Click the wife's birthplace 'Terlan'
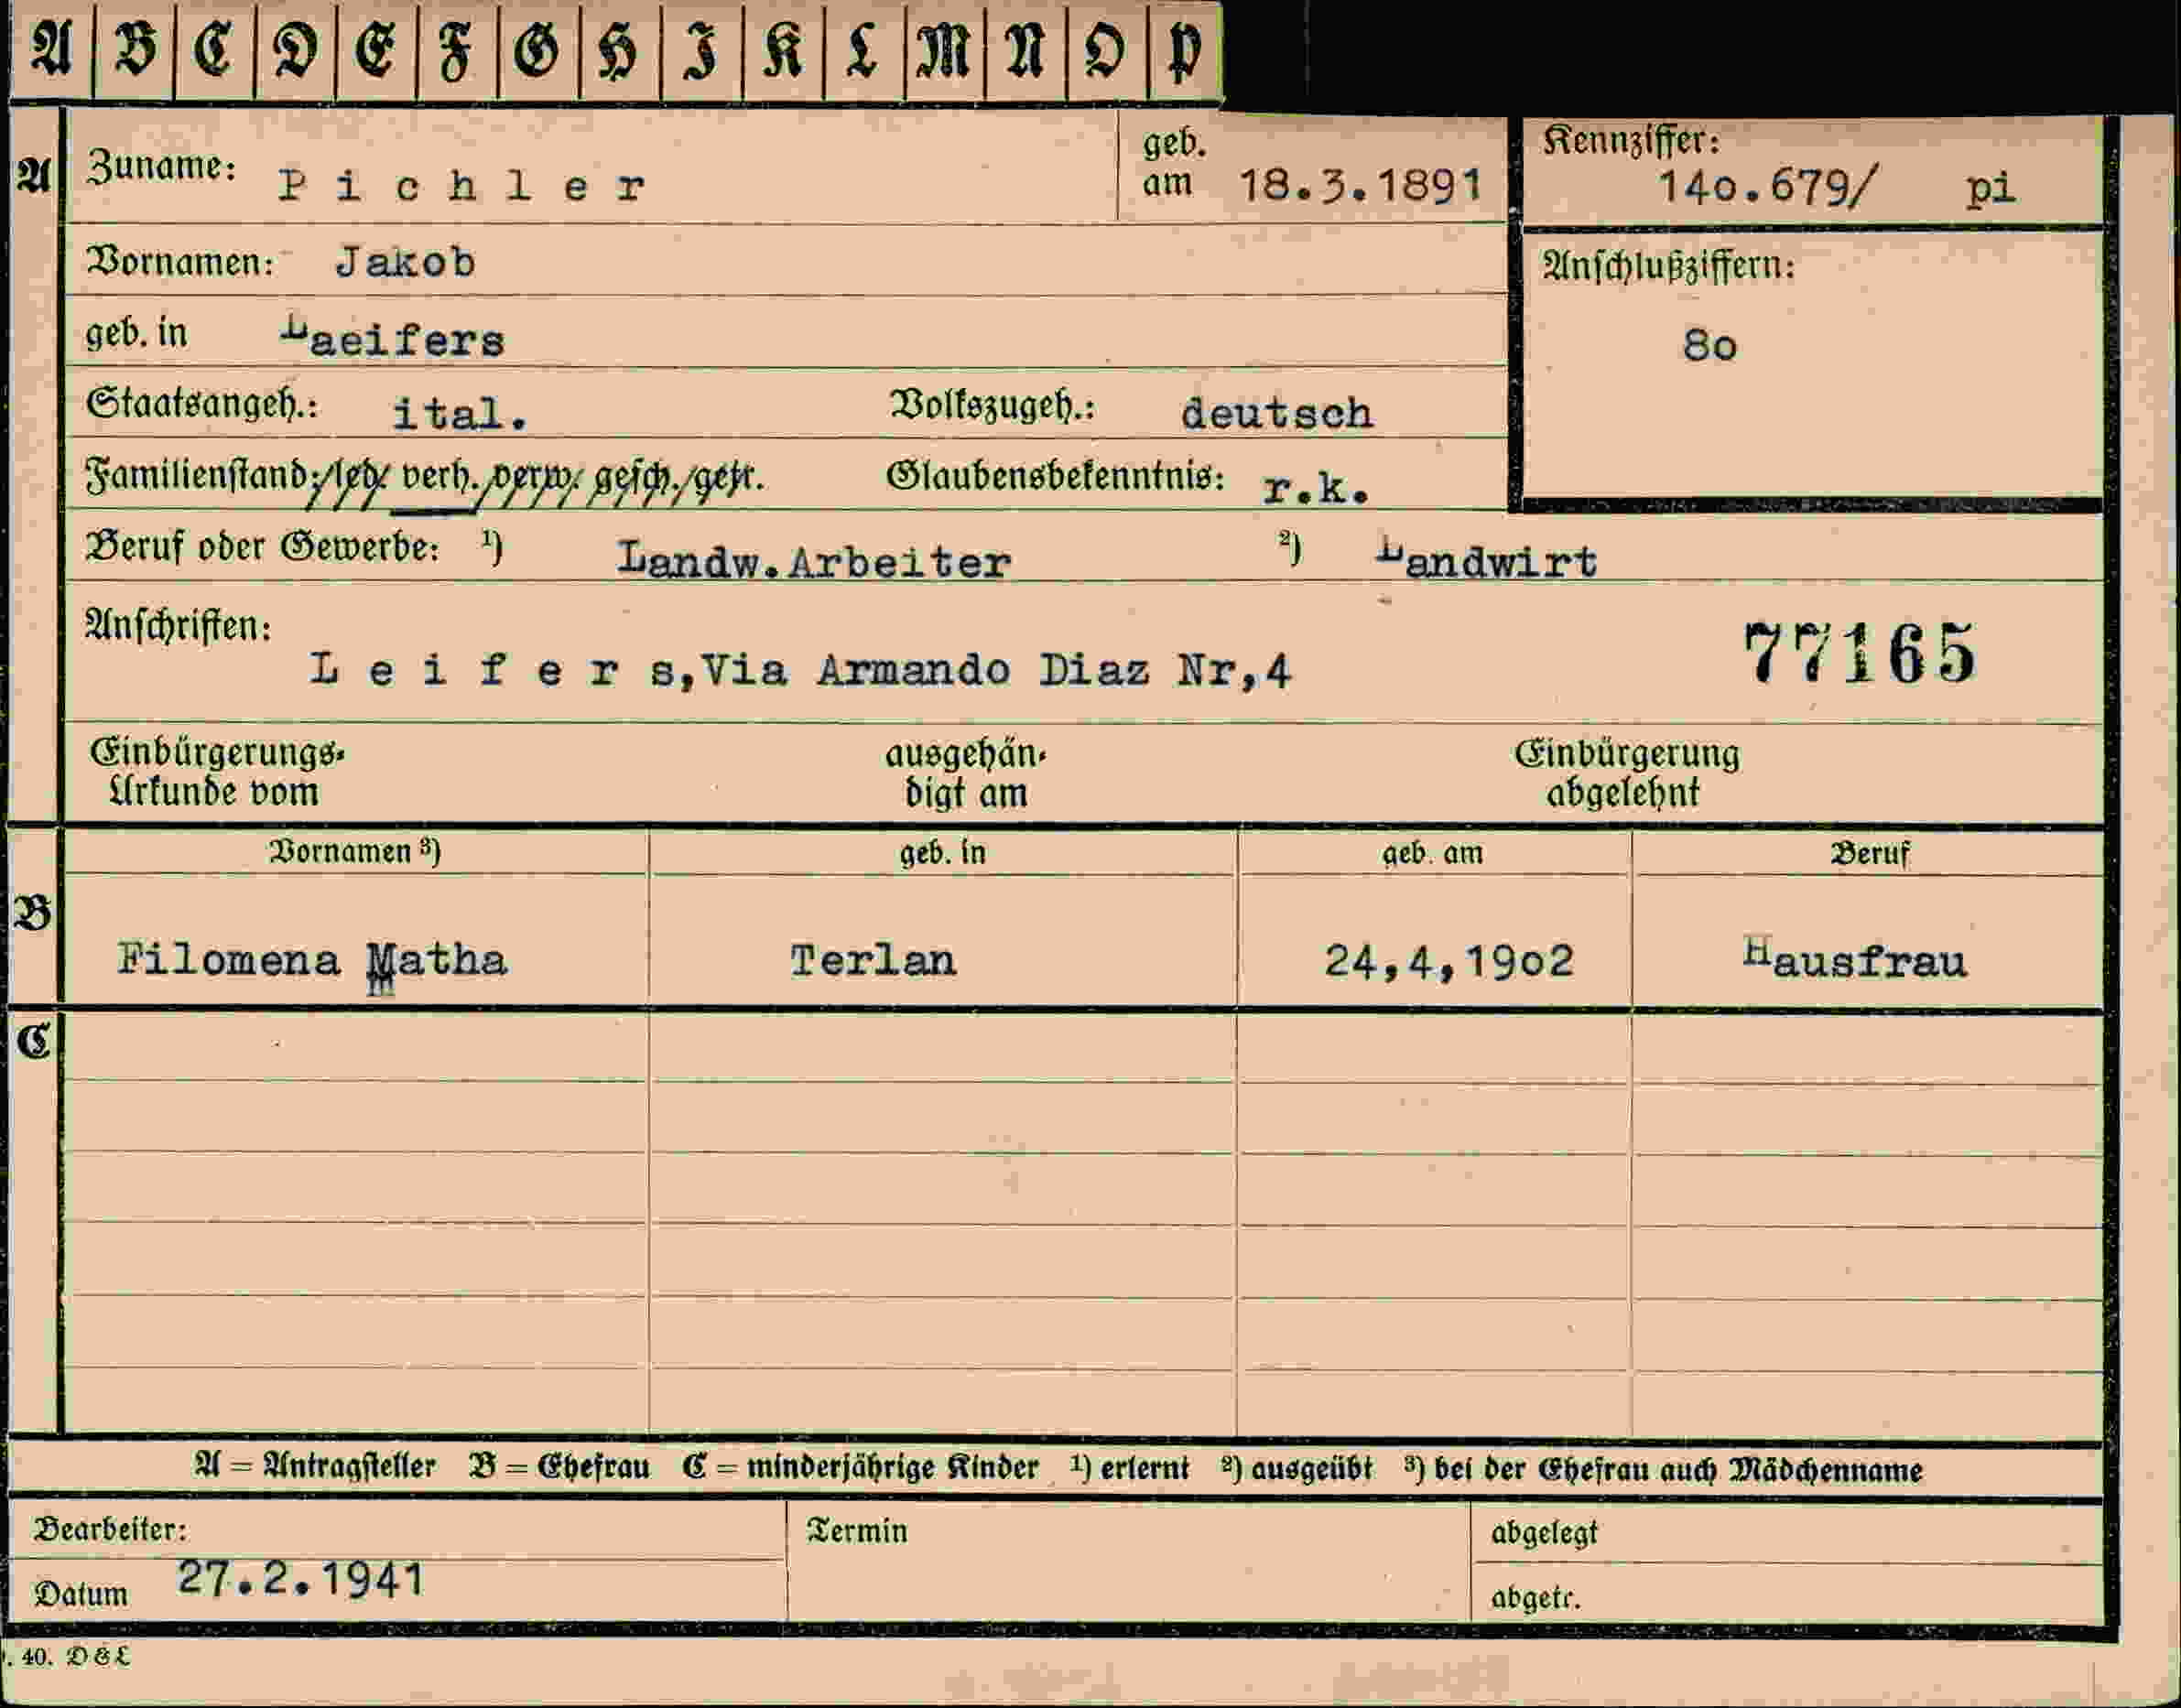This screenshot has height=1708, width=2181. (873, 961)
